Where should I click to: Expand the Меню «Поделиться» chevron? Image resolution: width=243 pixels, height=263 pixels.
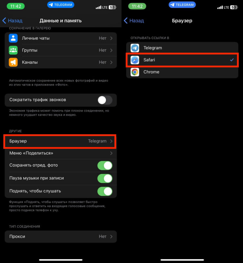[x=111, y=153]
